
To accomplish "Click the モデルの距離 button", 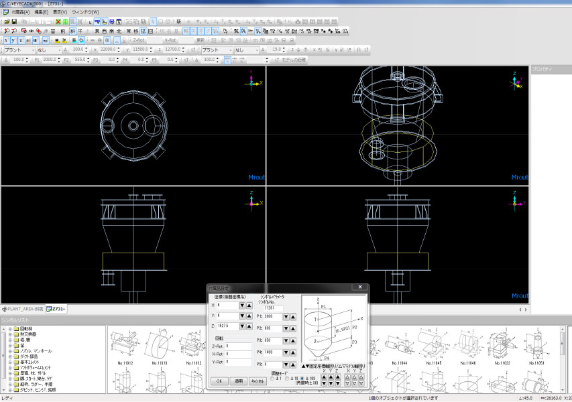I will [x=294, y=60].
